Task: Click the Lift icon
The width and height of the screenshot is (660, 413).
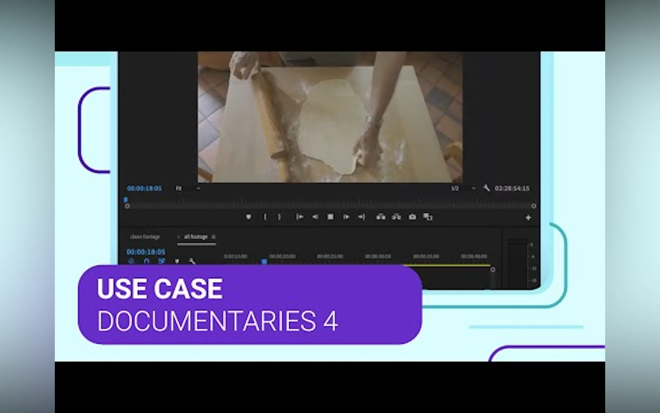Action: (x=381, y=217)
